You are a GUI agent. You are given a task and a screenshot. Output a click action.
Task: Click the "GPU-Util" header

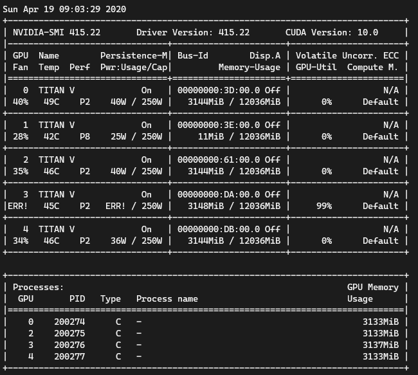click(x=316, y=67)
